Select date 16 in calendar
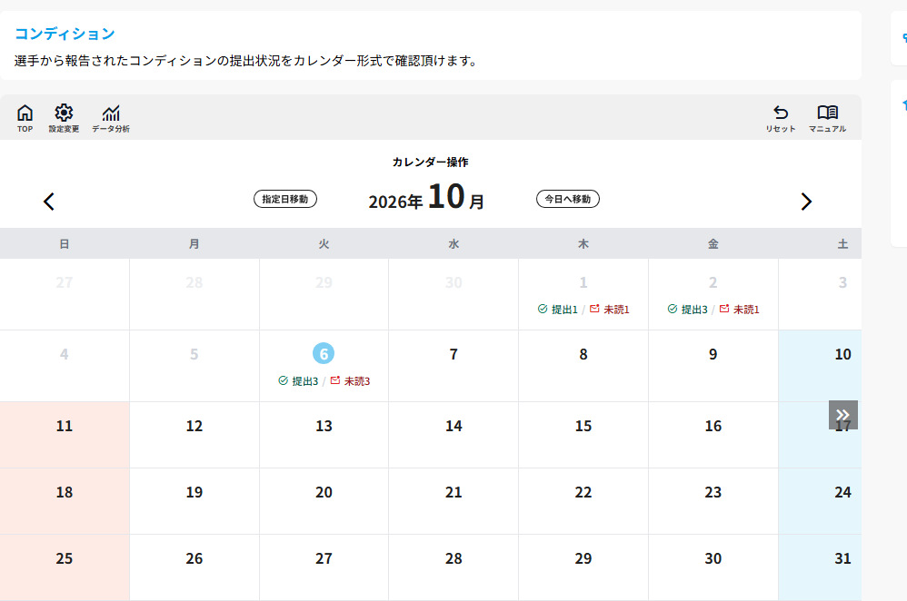This screenshot has width=907, height=601. (713, 426)
